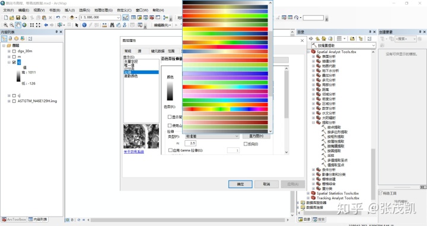The width and height of the screenshot is (427, 226).
Task: Collapse the checked cj layer legend
Action: (9, 62)
